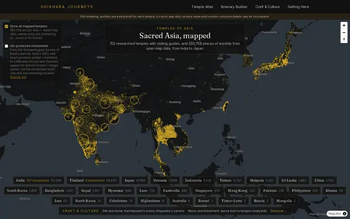Click the Discover link in culture bar
Image resolution: width=350 pixels, height=219 pixels.
click(x=278, y=211)
